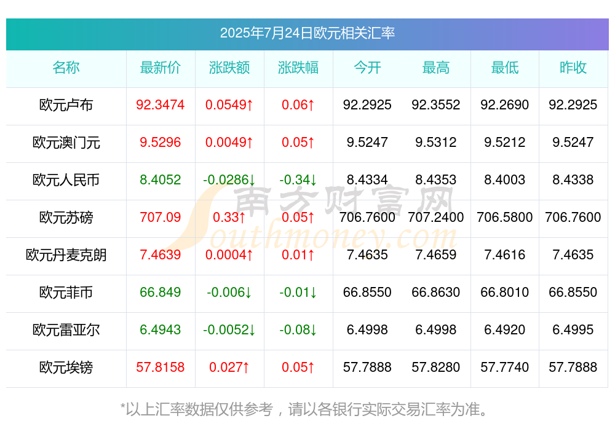Click the 欧元雷亚尔 row name
The height and width of the screenshot is (429, 615).
pyautogui.click(x=66, y=330)
